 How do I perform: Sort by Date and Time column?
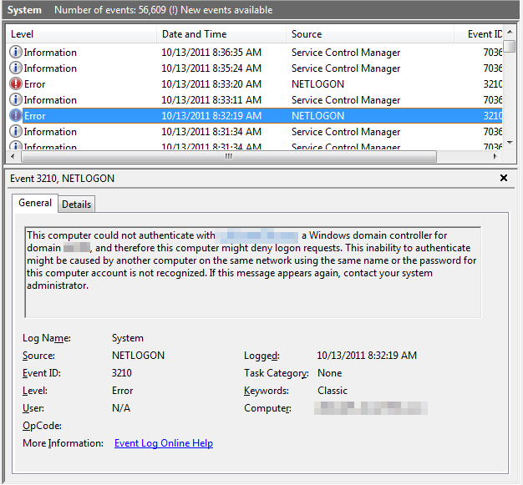[221, 34]
